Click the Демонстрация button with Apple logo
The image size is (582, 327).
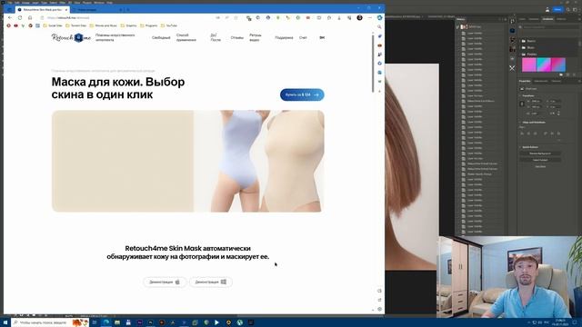coord(165,282)
